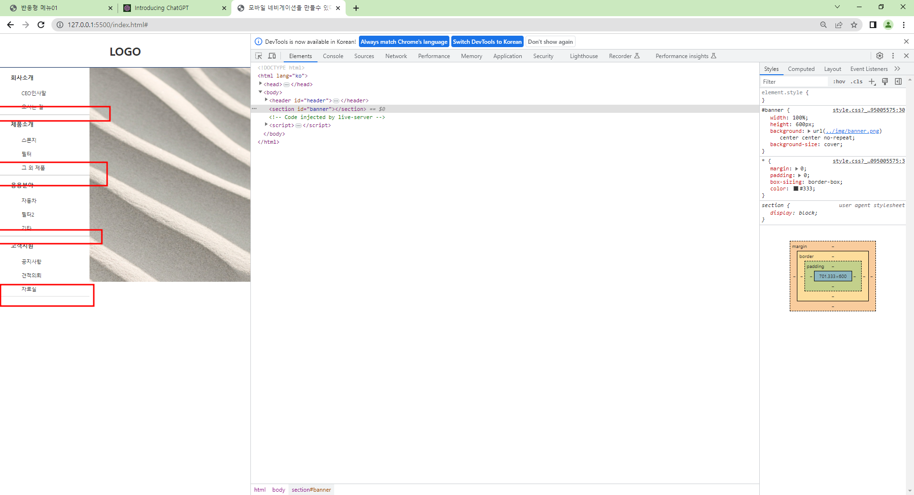Click browser forward arrow
Viewport: 914px width, 495px height.
(x=26, y=25)
